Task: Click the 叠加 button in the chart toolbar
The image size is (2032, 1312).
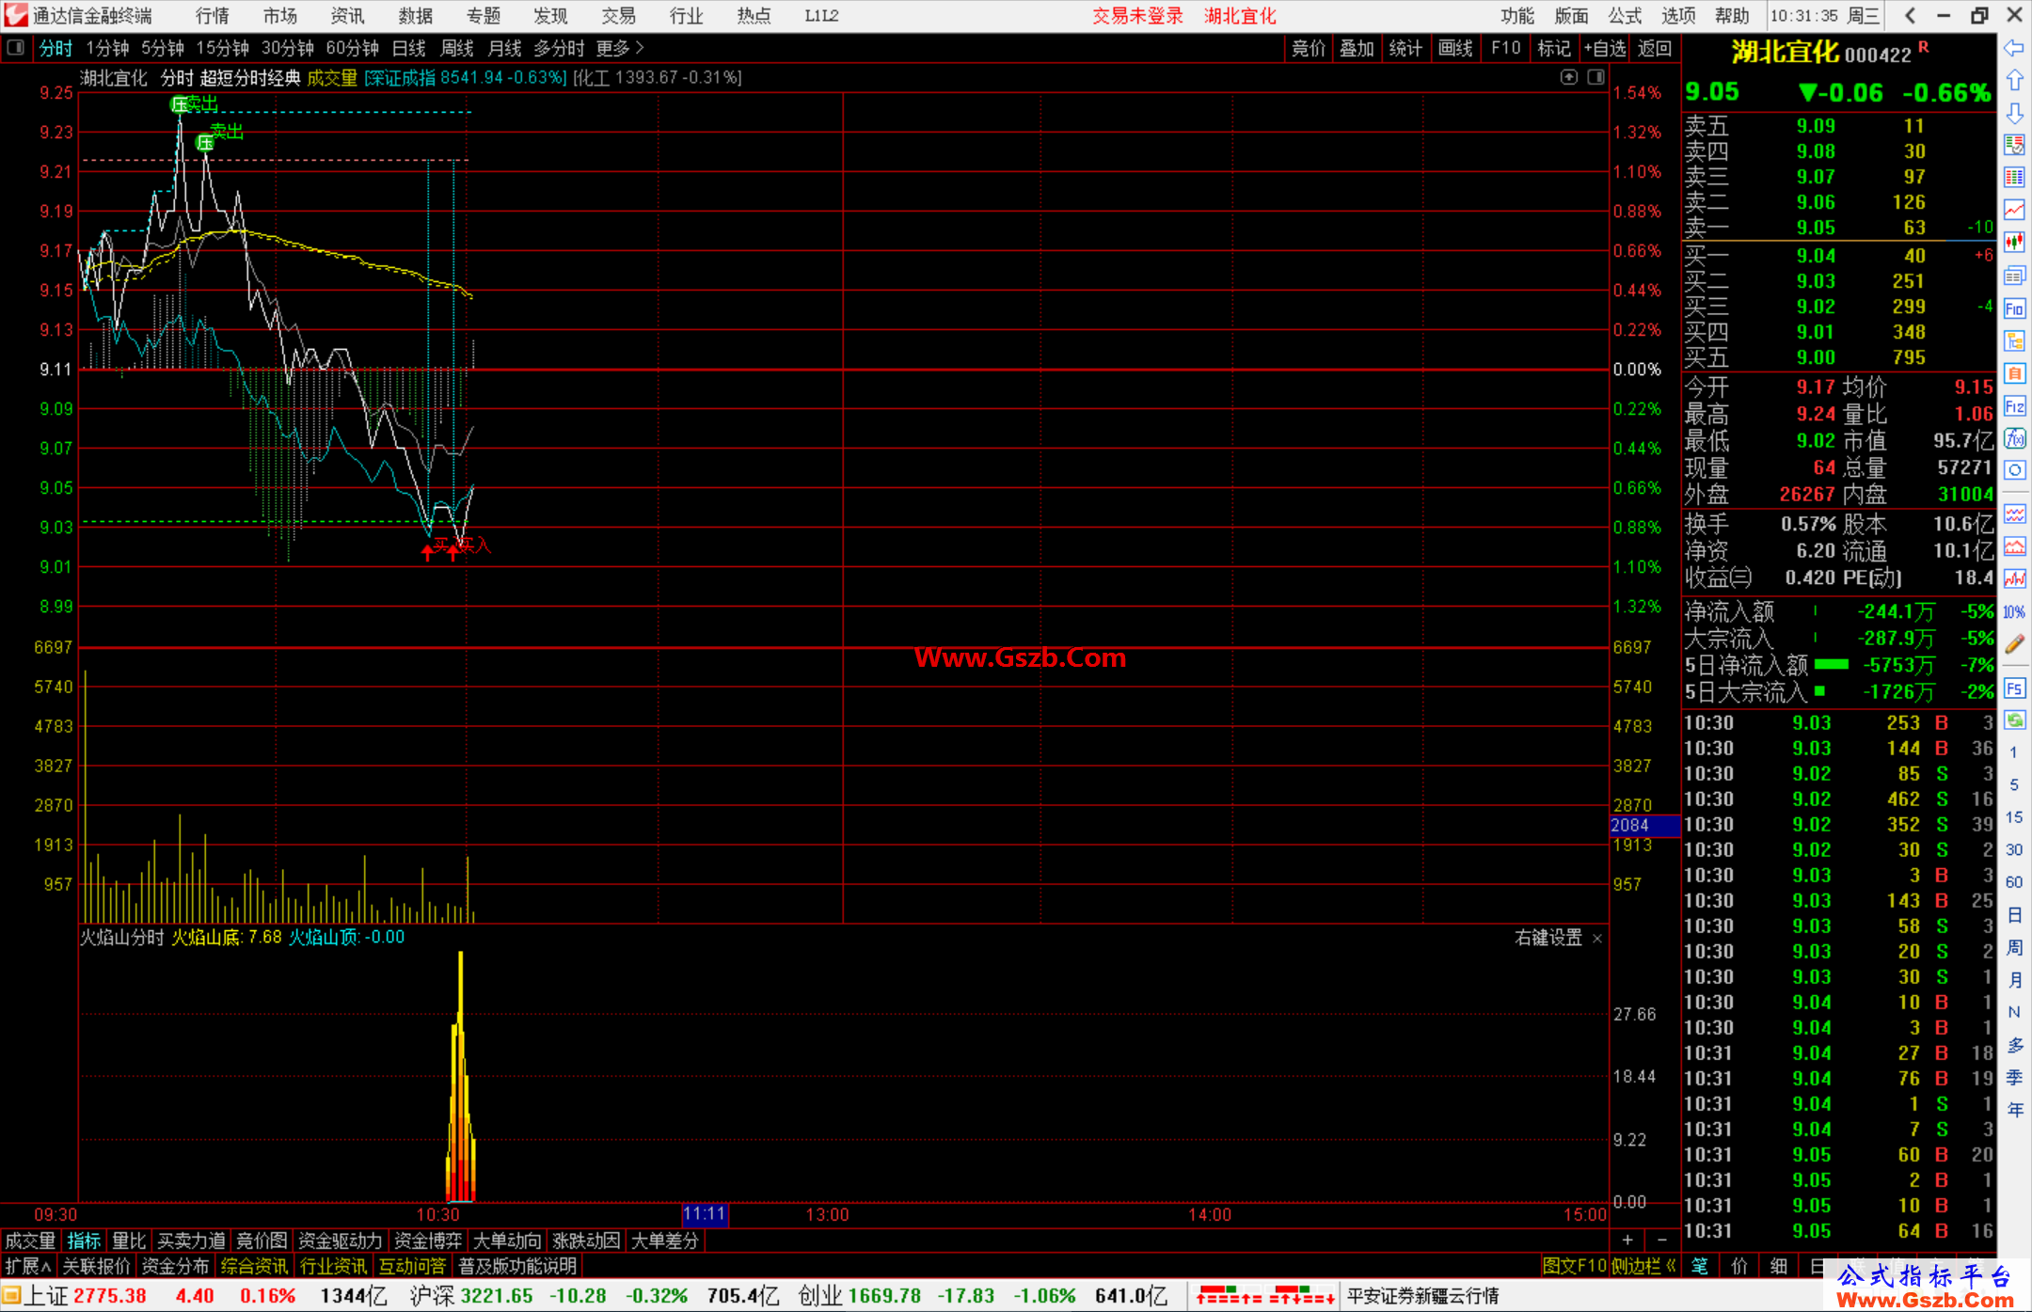Action: [1357, 48]
